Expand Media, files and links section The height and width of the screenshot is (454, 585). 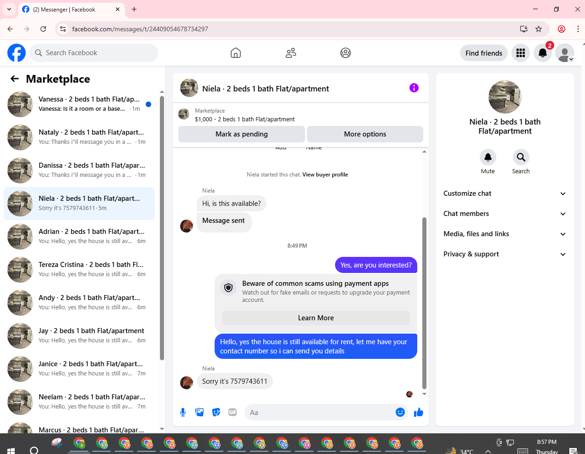[505, 234]
